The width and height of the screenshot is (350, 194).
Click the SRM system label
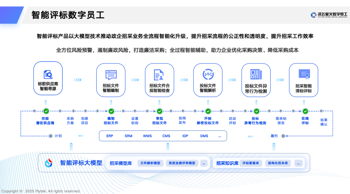[x=128, y=136]
